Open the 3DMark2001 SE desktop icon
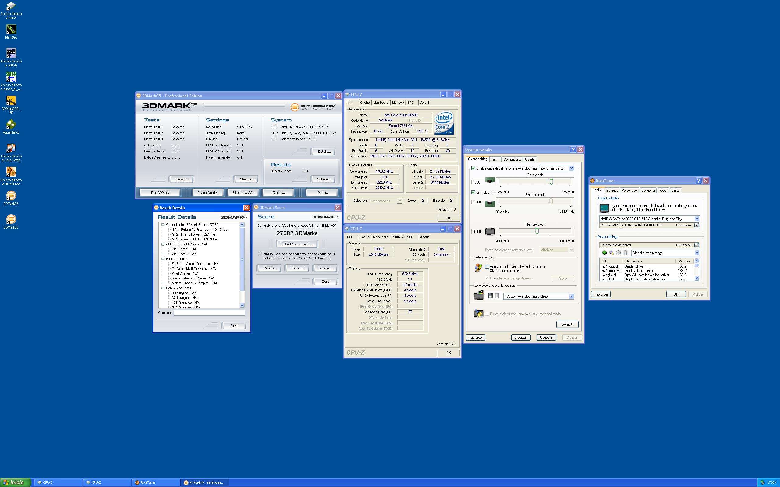Viewport: 780px width, 487px height. coord(11,105)
